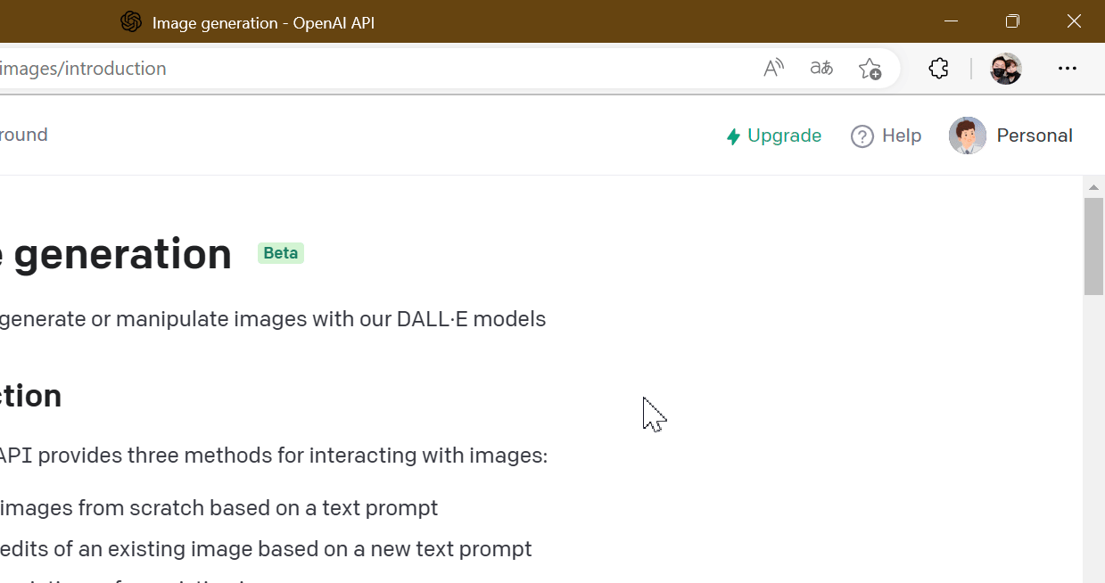Click the vertical scrollbar thumb
The image size is (1105, 583).
pyautogui.click(x=1094, y=246)
